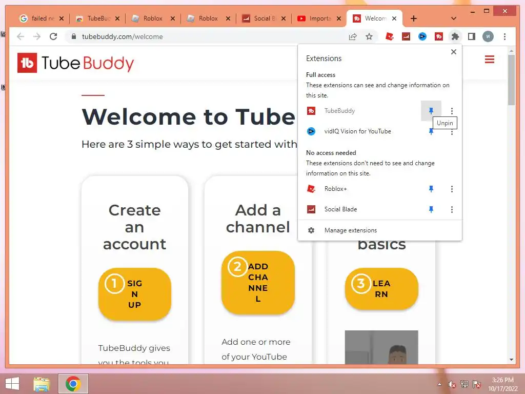Go forward to next page
The height and width of the screenshot is (394, 525).
(x=37, y=36)
